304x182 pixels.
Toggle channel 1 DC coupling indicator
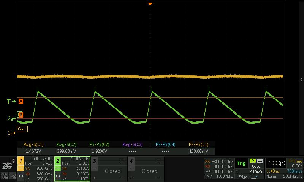(x=21, y=169)
